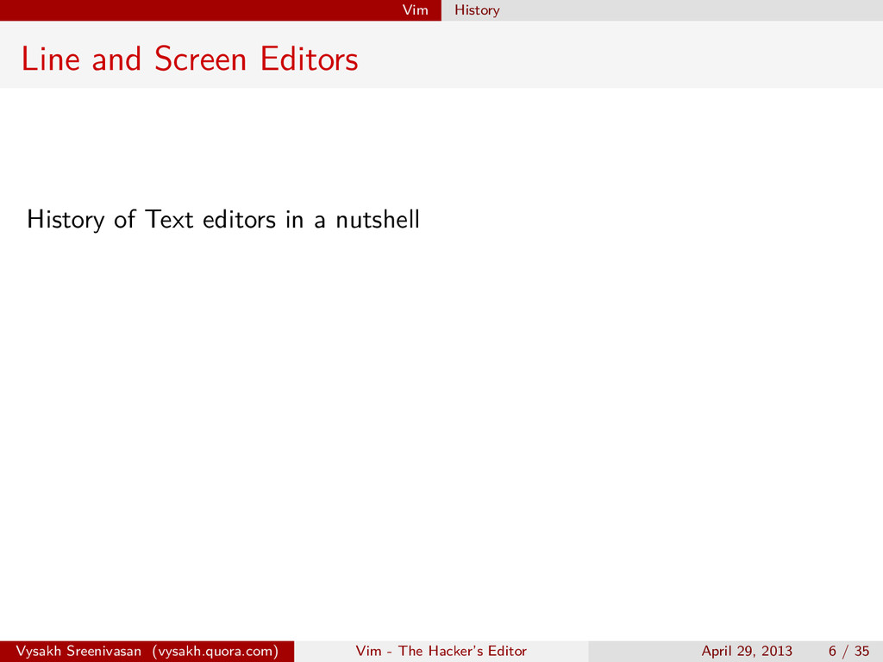Select the text History of Text editors in a nutshell
Viewport: 883px width, 662px height.
click(x=223, y=220)
